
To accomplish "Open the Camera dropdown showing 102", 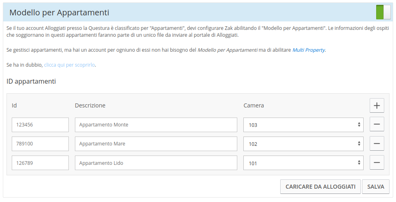I will 303,144.
